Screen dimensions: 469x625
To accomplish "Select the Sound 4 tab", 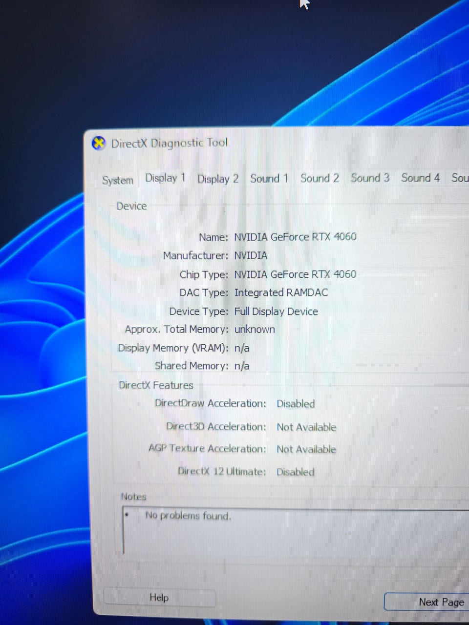I will pos(420,178).
